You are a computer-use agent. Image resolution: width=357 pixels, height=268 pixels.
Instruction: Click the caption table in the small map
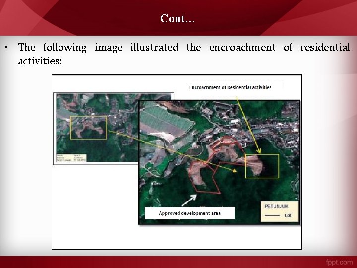coord(71,158)
